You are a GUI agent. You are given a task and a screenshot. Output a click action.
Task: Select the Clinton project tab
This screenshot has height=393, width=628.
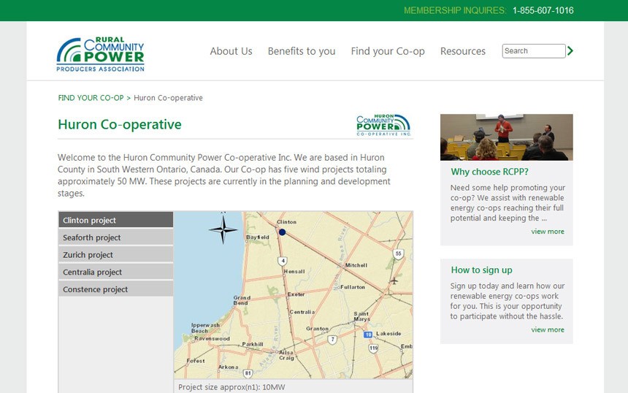tap(116, 220)
